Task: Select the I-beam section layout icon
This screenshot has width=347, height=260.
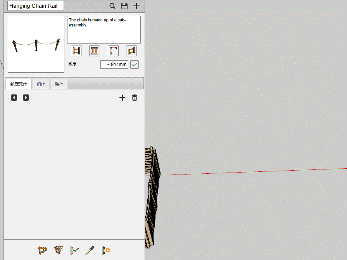Action: pyautogui.click(x=95, y=51)
